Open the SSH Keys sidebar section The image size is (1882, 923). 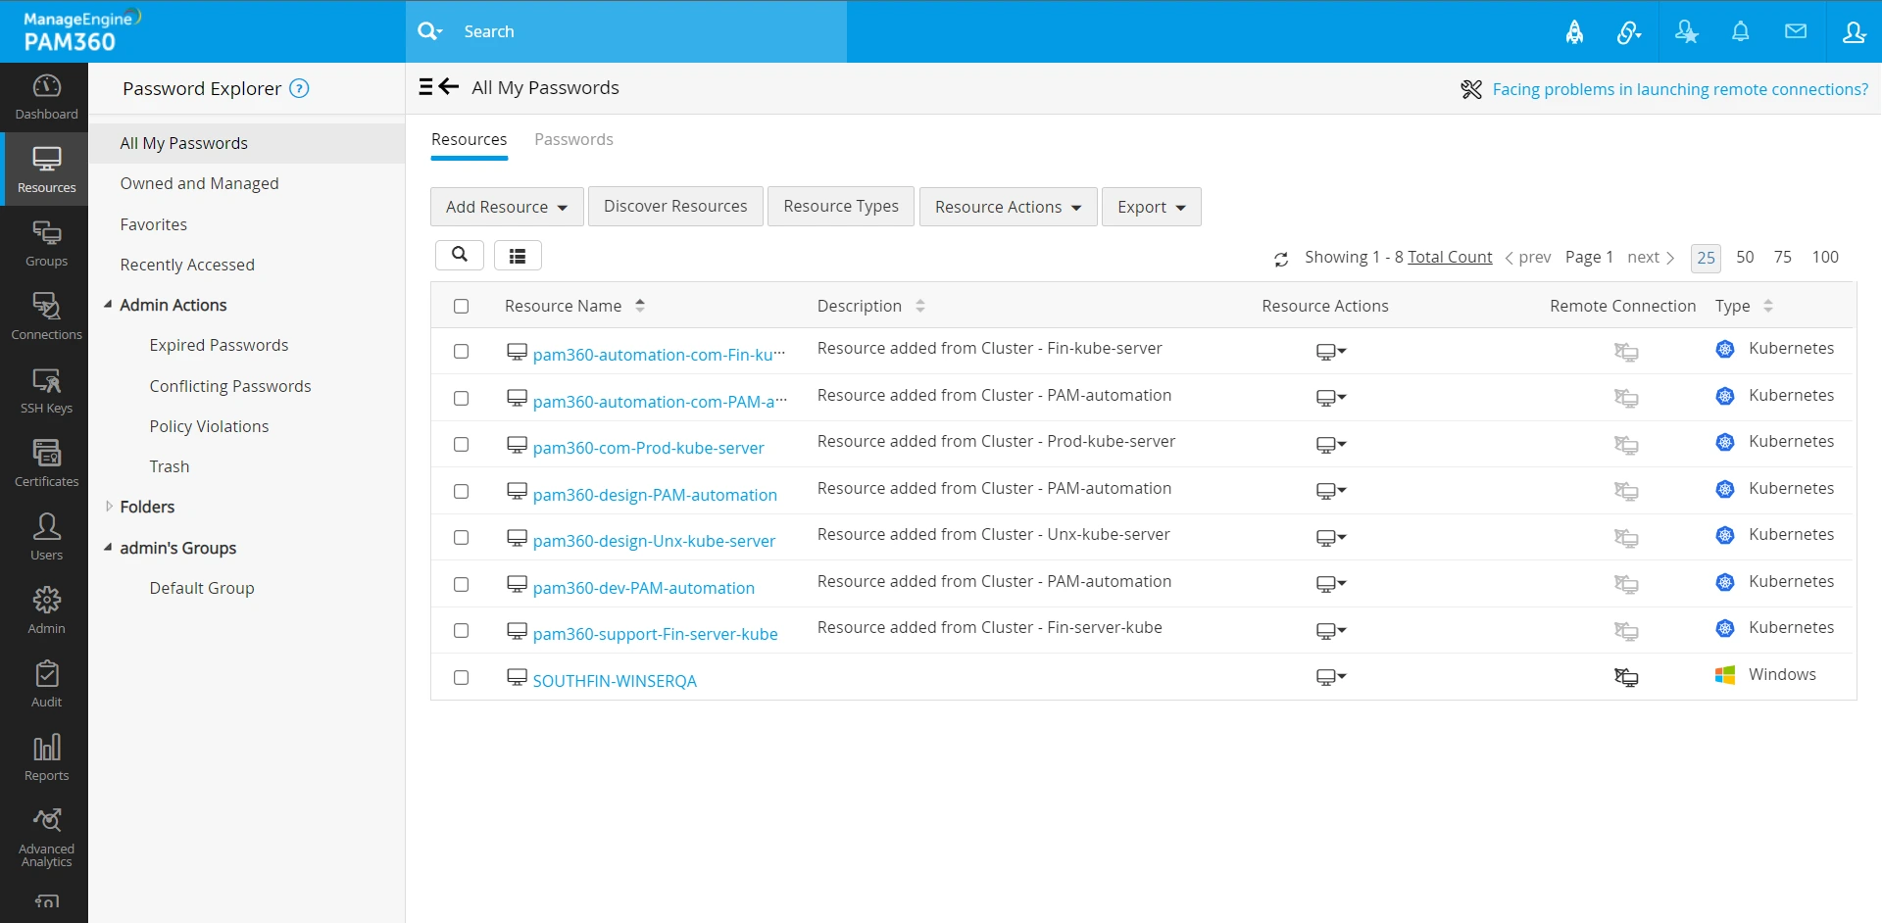tap(46, 391)
